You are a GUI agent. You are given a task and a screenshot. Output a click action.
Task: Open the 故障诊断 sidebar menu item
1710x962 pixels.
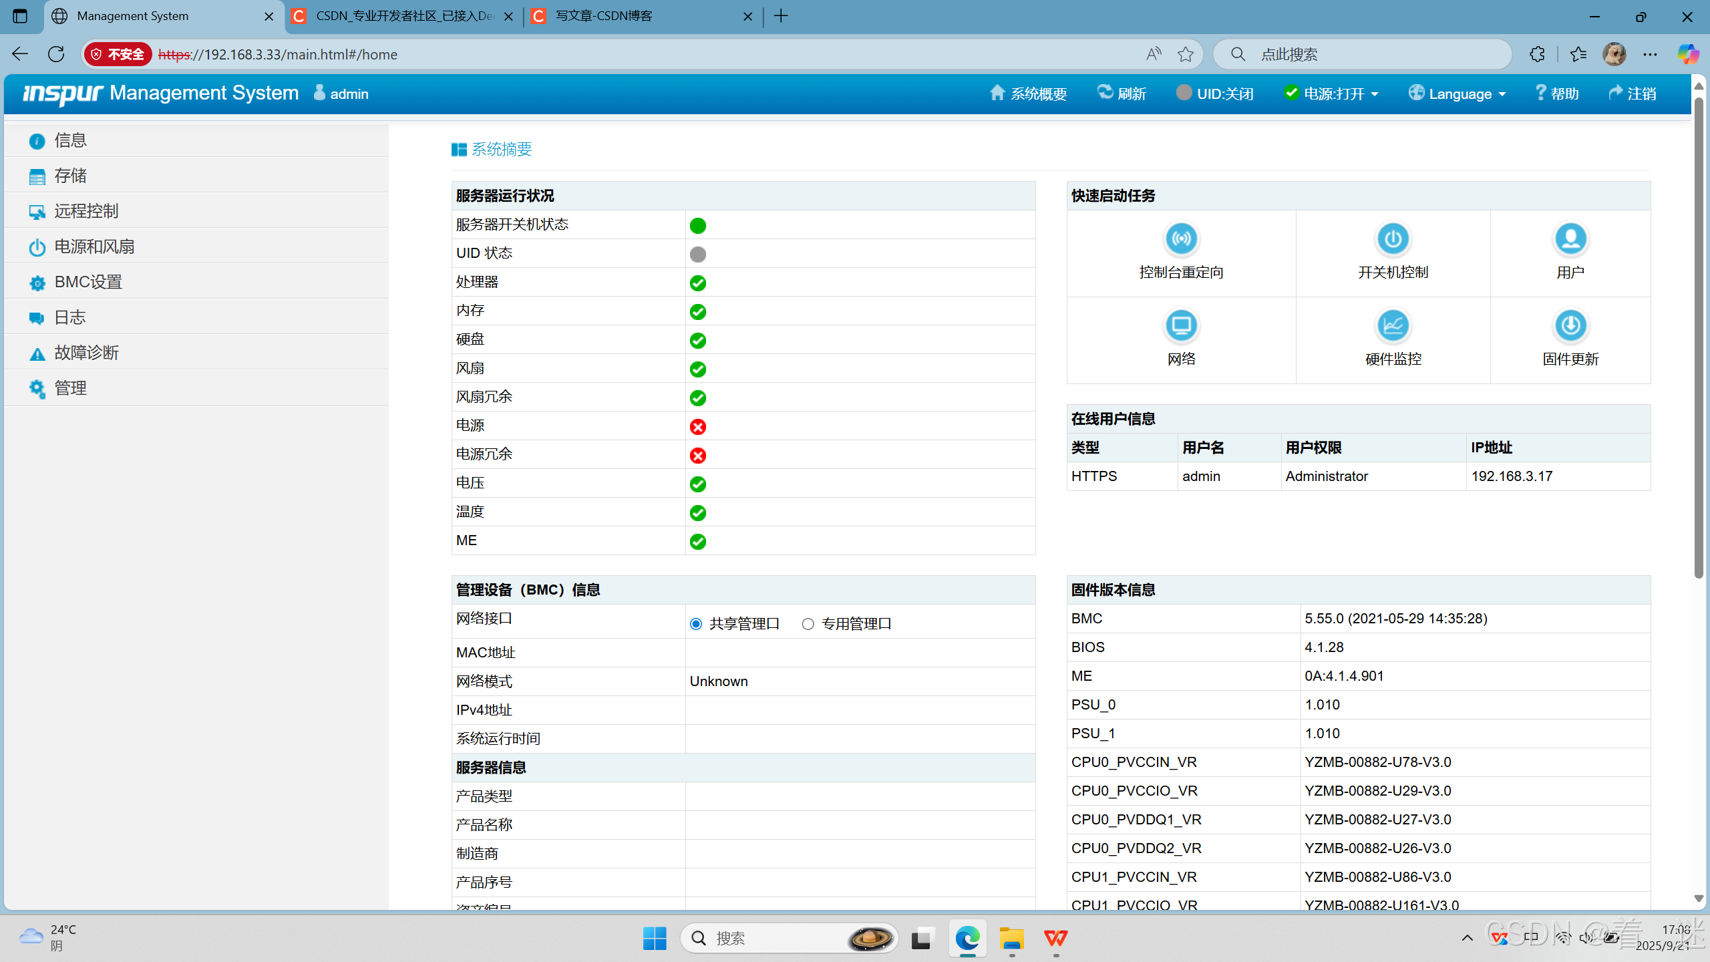point(86,353)
